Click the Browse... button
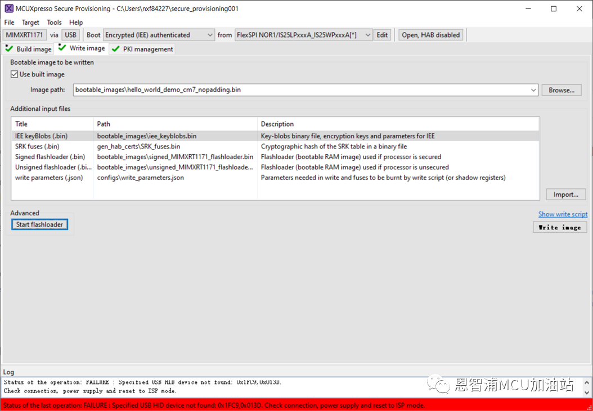593x411 pixels. pos(561,90)
